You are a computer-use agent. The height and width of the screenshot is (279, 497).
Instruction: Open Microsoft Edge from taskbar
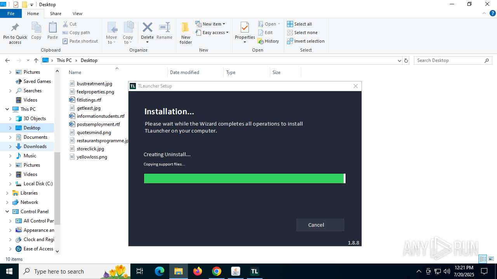point(160,271)
